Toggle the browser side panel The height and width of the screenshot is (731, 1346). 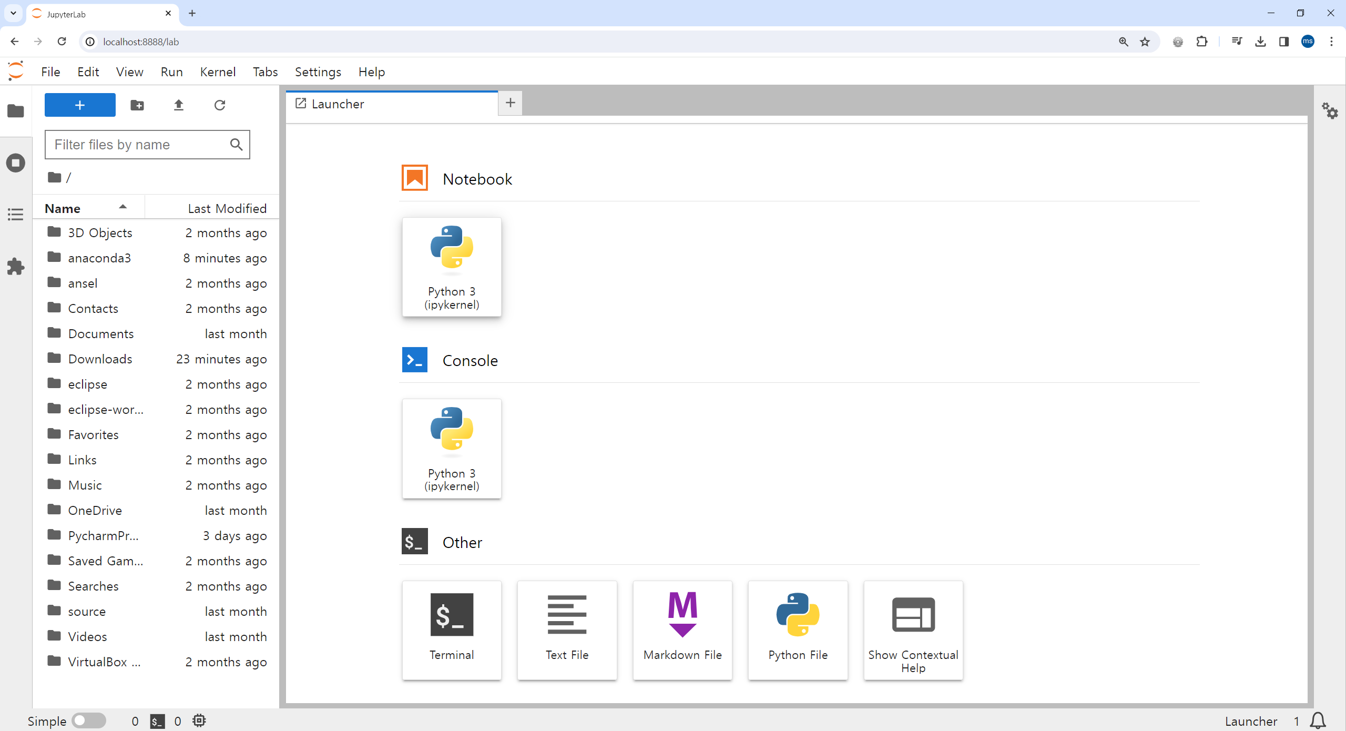tap(1284, 42)
